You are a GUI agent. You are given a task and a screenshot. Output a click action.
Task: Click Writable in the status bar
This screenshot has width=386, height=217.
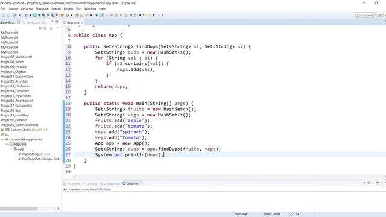pos(241,214)
